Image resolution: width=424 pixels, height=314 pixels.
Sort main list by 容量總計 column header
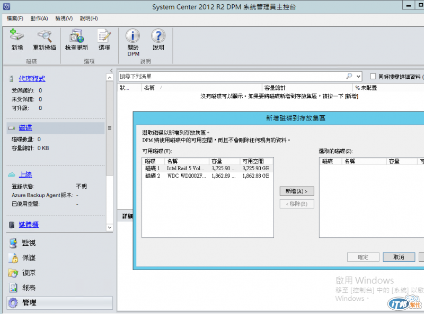tap(307, 88)
